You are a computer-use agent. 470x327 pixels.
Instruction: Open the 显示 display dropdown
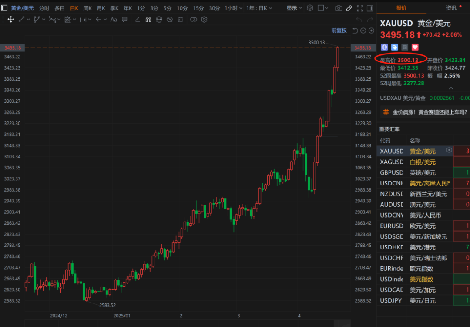pyautogui.click(x=294, y=8)
